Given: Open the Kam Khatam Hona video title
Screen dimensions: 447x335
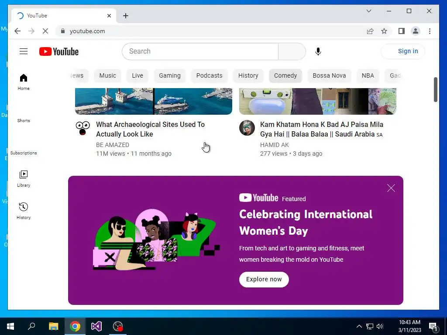Looking at the screenshot, I should pos(322,129).
